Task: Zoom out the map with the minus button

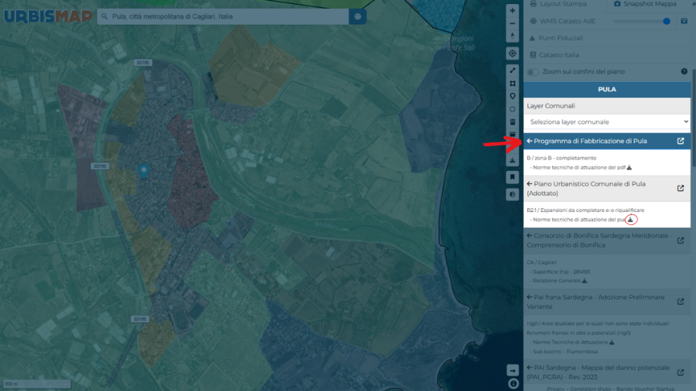Action: (x=512, y=23)
